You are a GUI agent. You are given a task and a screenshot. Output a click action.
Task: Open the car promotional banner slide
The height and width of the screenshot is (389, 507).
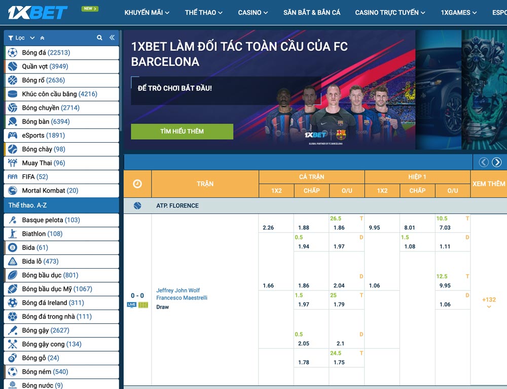click(439, 90)
